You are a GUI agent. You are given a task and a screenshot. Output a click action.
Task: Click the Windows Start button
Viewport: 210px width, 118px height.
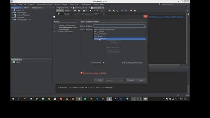[13, 99]
